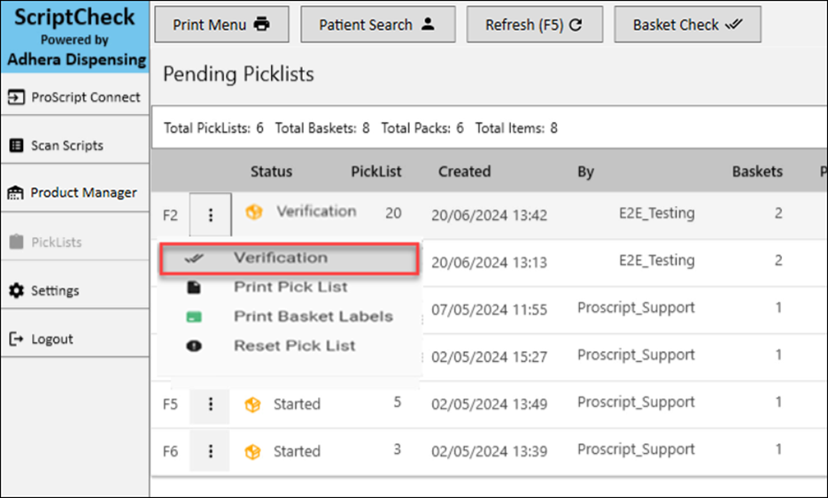Image resolution: width=828 pixels, height=498 pixels.
Task: Click E2E_Testing in the 13:42 row
Action: [x=657, y=213]
